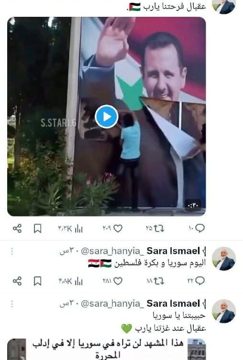Open Sara Ismael name on third tweet
Screen dimensions: 243x360
[173, 303]
